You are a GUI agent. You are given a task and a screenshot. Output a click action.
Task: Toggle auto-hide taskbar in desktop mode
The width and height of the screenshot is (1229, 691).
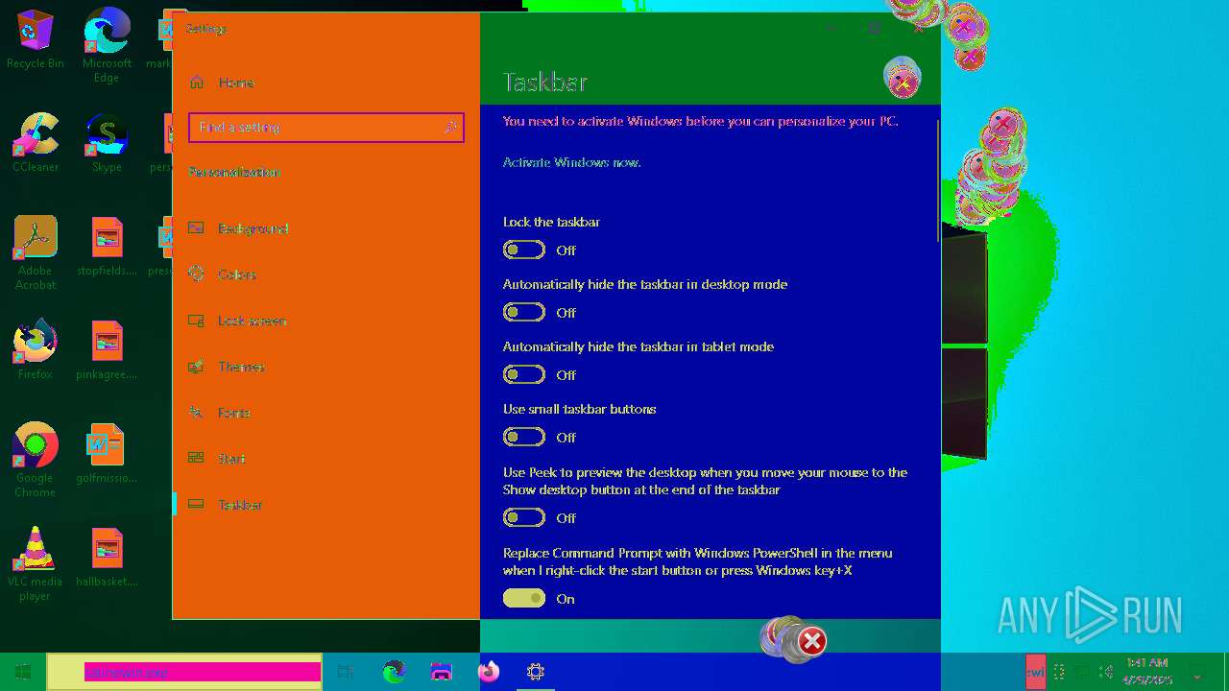point(524,312)
